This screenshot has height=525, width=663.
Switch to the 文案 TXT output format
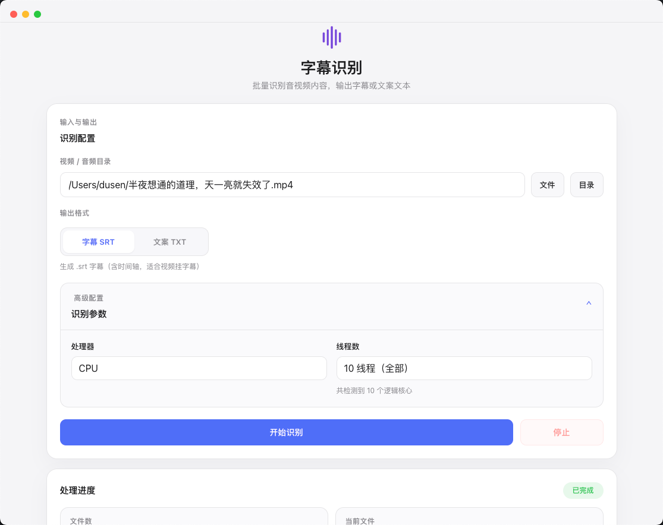169,242
